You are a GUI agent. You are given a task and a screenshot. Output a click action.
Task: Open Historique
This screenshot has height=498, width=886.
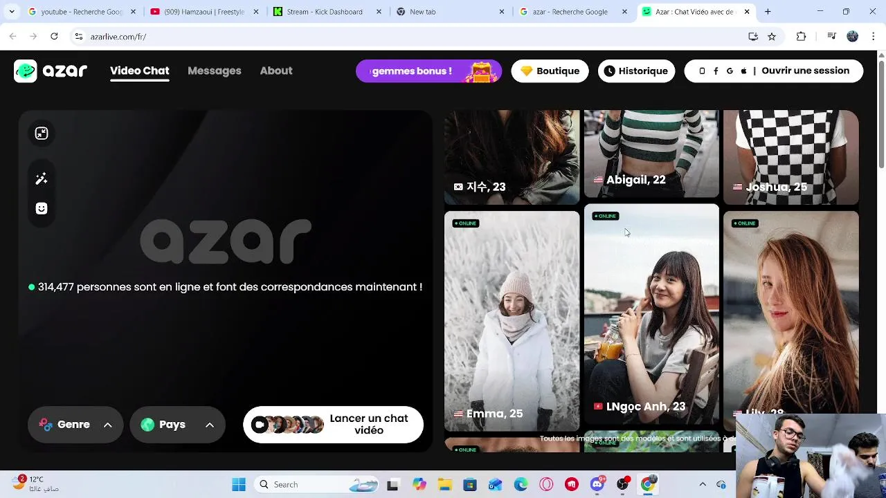click(636, 71)
